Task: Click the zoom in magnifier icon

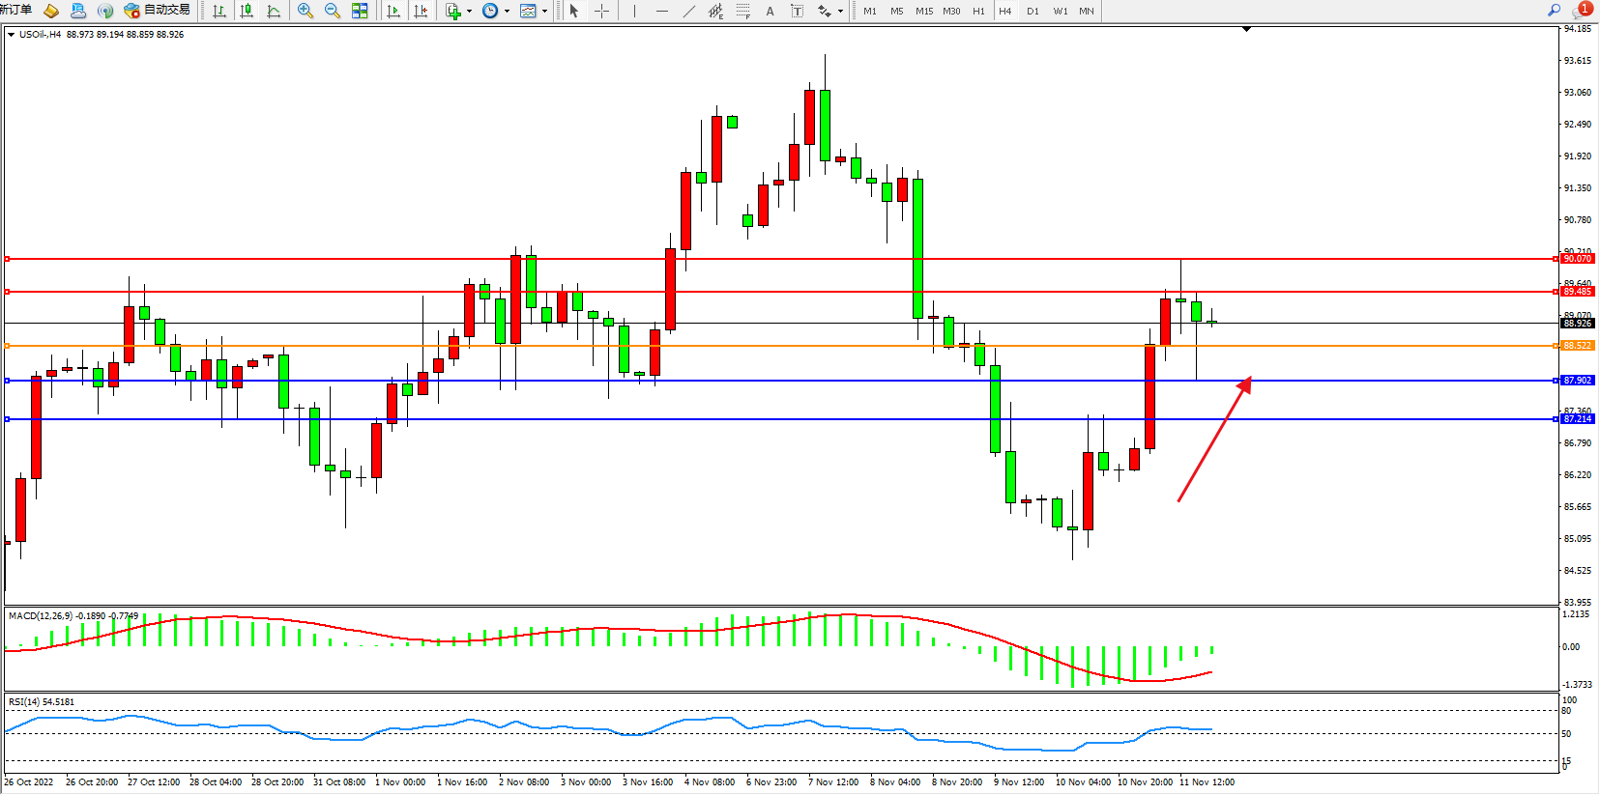Action: 305,11
